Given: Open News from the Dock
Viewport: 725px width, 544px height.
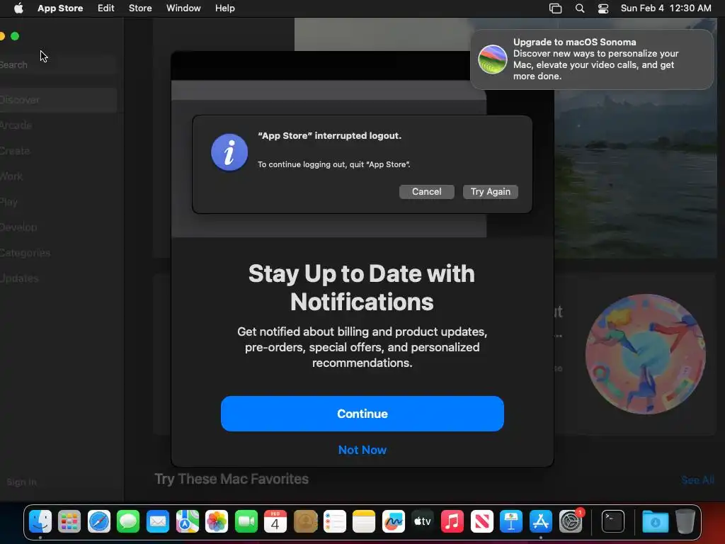Looking at the screenshot, I should coord(481,522).
